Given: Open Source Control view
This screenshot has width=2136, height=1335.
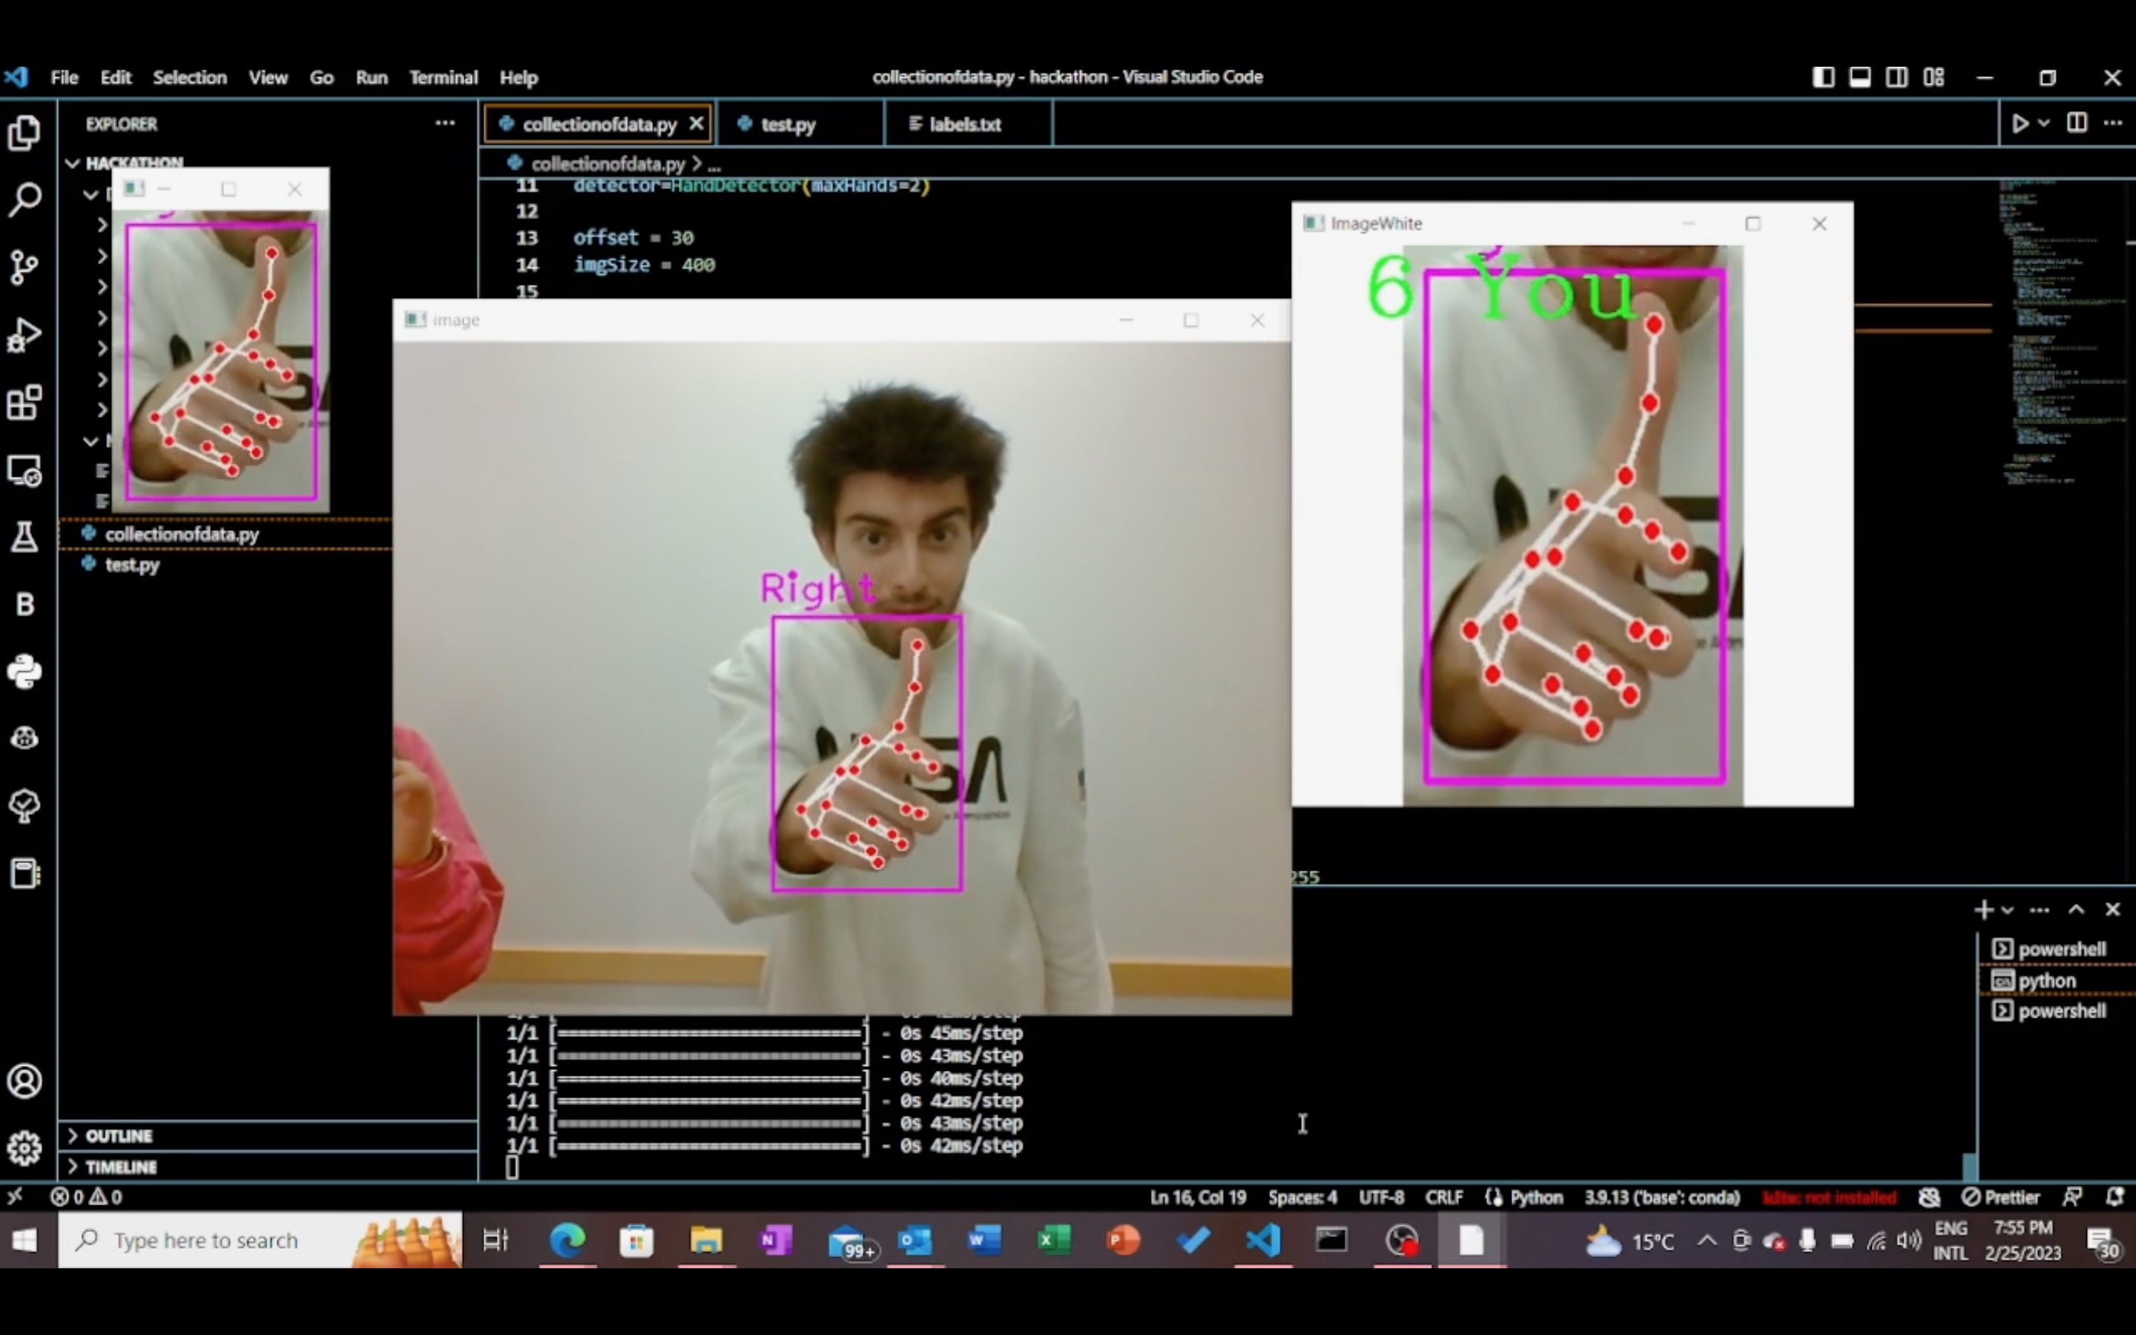Looking at the screenshot, I should click(x=24, y=267).
